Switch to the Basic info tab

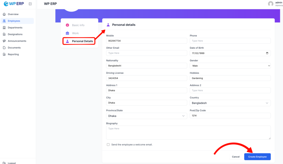pyautogui.click(x=78, y=25)
